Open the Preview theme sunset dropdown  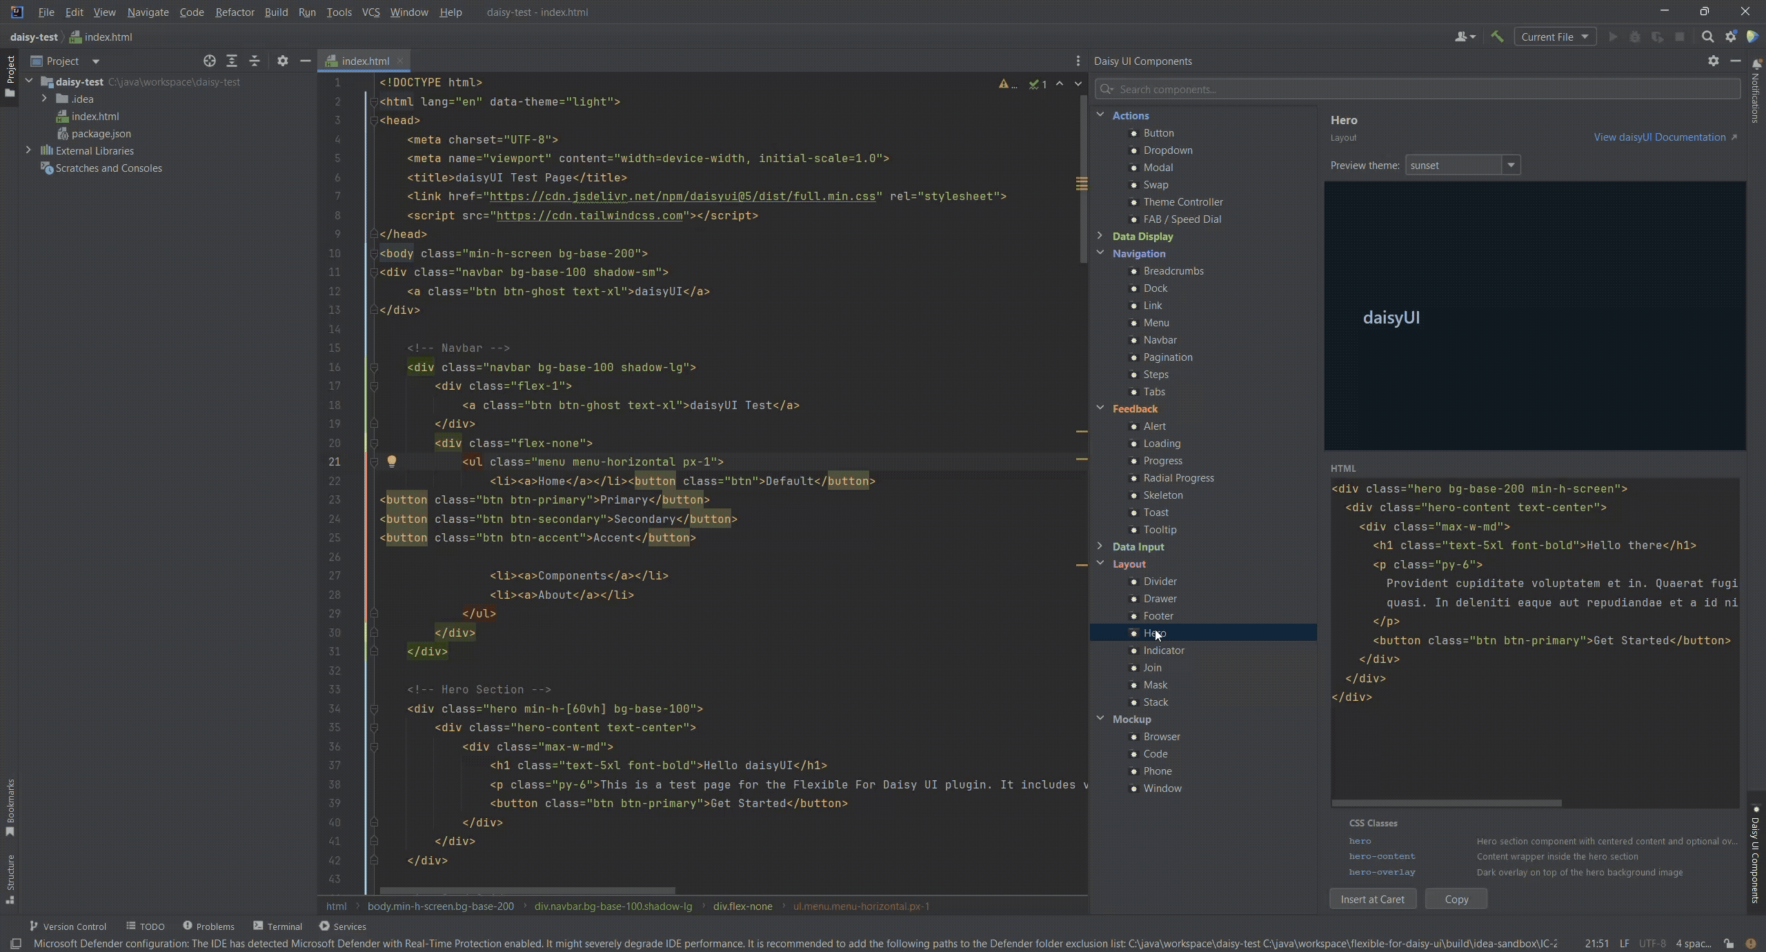[x=1462, y=165]
